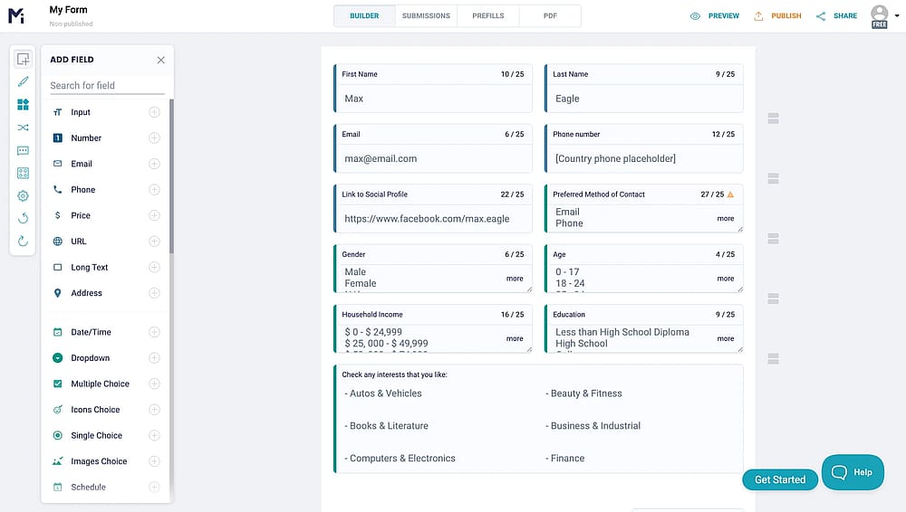Switch to the Builder tab
Viewport: 906px width, 512px height.
coord(364,16)
